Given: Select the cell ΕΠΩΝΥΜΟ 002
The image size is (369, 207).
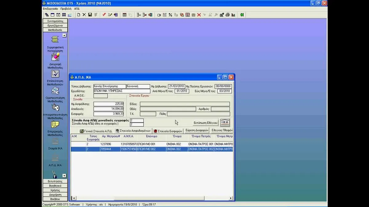Looking at the screenshot, I should [151, 149].
